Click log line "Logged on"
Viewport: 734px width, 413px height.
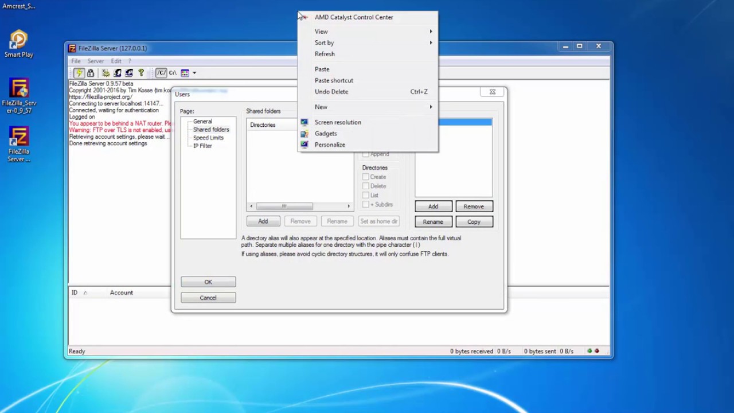pos(82,117)
